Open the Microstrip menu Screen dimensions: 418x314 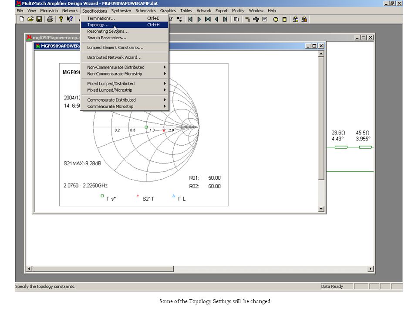(x=49, y=10)
